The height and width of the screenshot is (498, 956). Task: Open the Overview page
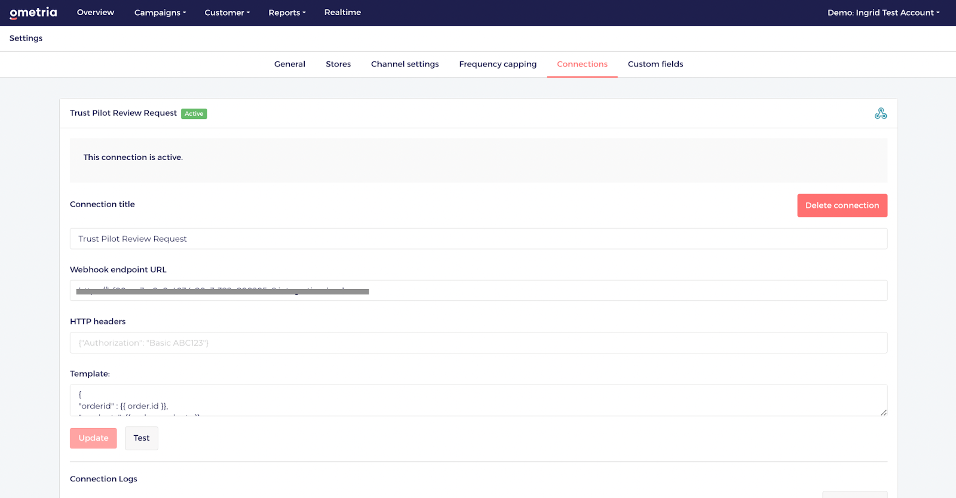(x=96, y=13)
